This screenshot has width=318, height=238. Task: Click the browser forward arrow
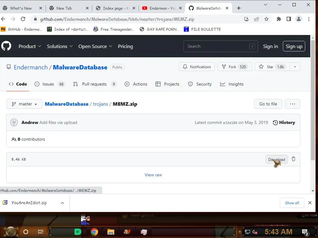pyautogui.click(x=13, y=19)
